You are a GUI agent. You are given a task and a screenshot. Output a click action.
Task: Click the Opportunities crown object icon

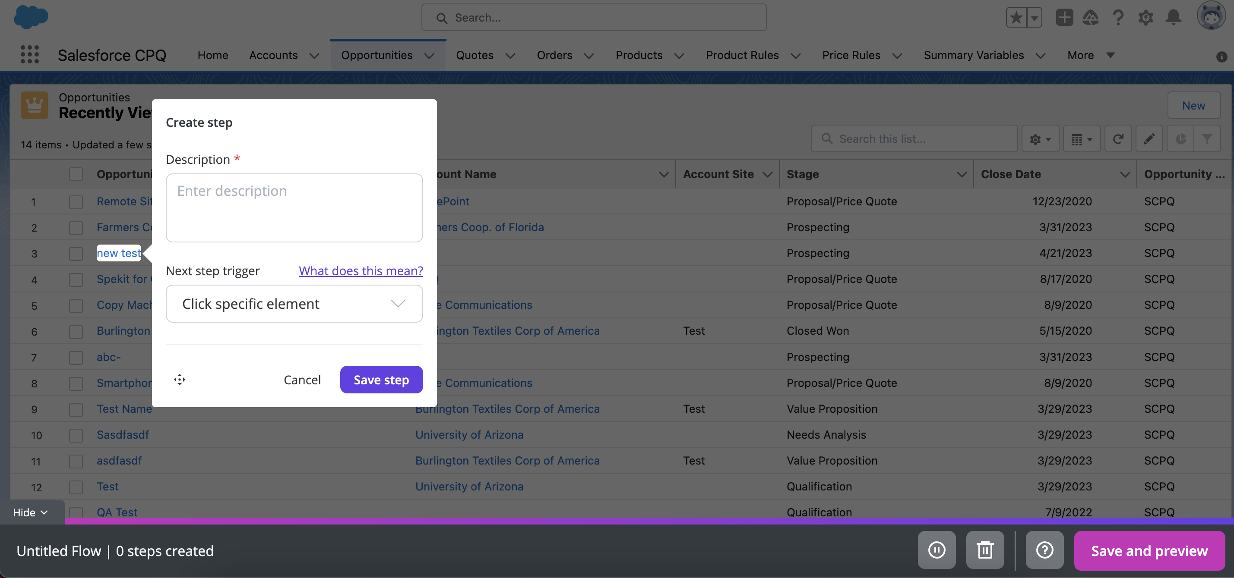pos(35,105)
